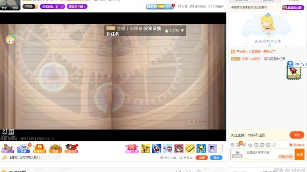
Task: Click the first square badge icon after crown
Action: (256, 145)
